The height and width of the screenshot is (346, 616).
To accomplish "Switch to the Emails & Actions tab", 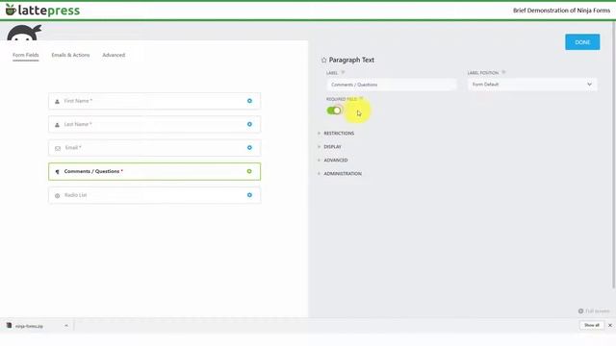I will click(x=70, y=55).
